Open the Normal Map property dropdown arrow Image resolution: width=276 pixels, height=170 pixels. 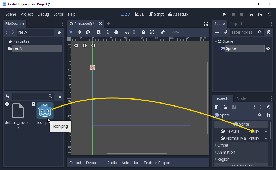pyautogui.click(x=266, y=139)
